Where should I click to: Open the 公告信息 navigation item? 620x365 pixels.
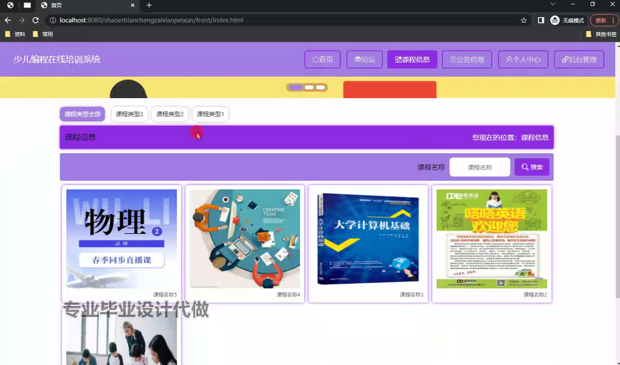coord(468,59)
